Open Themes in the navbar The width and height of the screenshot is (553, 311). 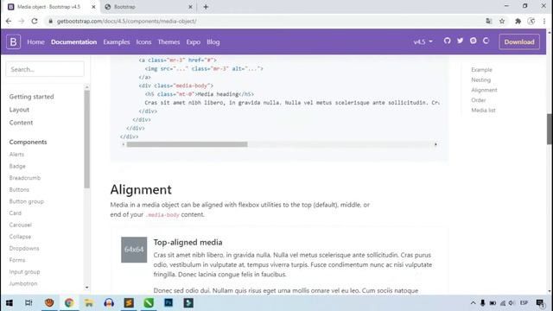click(x=168, y=41)
